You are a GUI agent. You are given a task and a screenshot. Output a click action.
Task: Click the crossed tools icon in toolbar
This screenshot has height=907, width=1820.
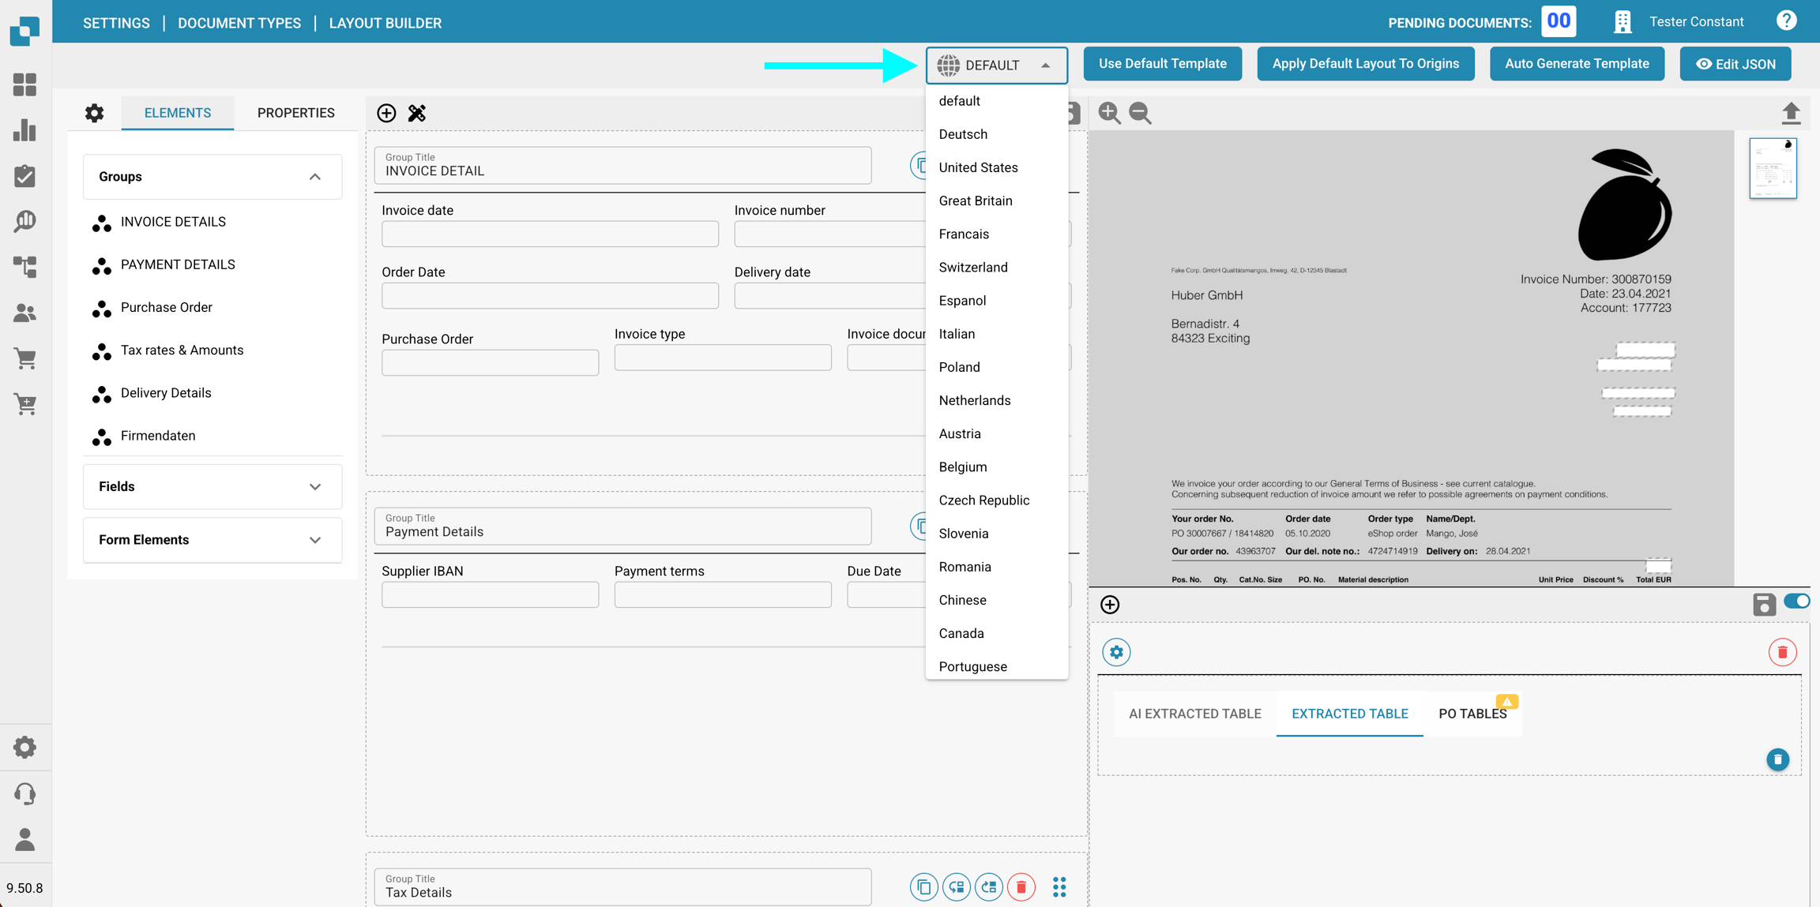pos(417,113)
